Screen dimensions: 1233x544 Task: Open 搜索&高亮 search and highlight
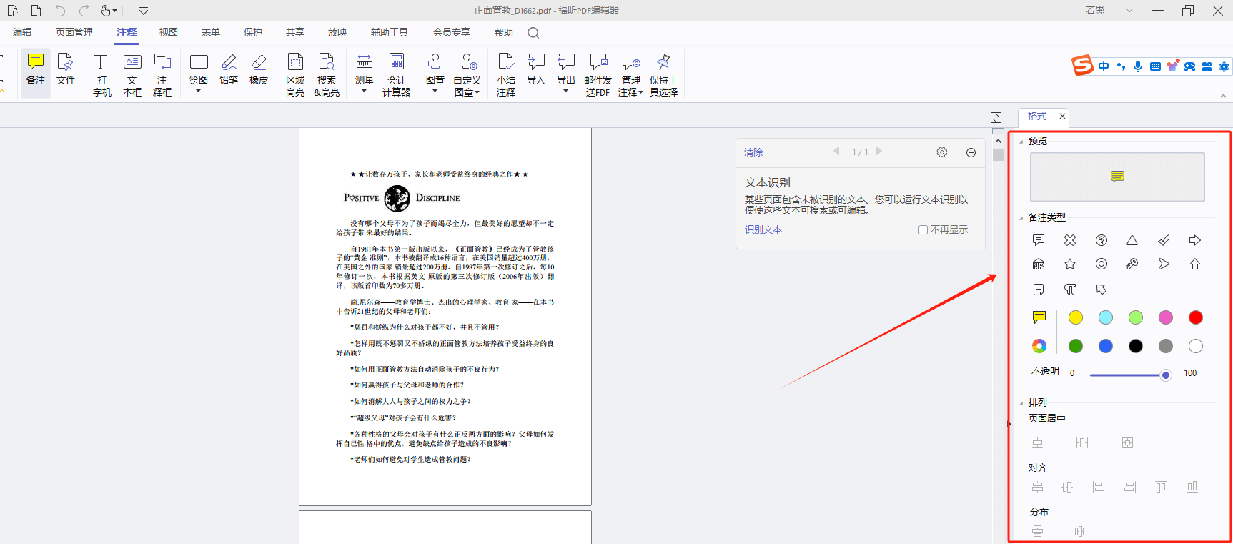pyautogui.click(x=327, y=74)
